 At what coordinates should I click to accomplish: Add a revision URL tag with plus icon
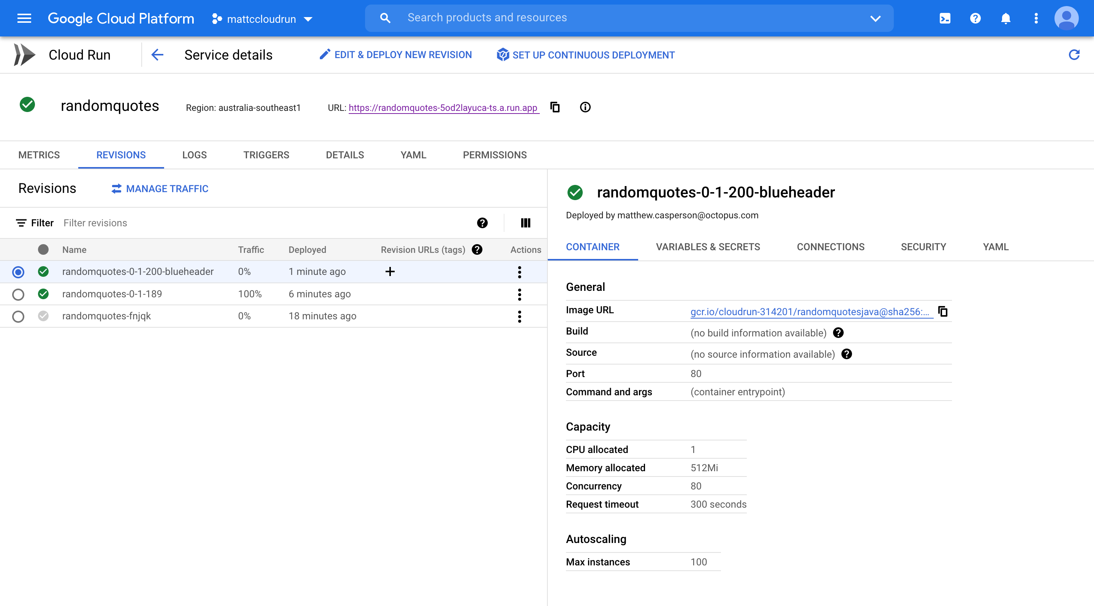(x=389, y=271)
